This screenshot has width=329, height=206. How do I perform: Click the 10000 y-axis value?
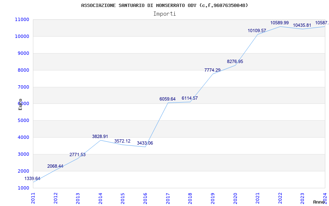pos(22,36)
